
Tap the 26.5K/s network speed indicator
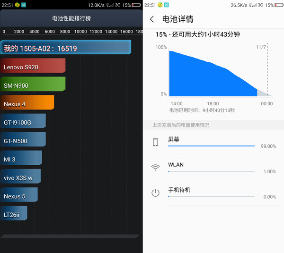(x=239, y=5)
